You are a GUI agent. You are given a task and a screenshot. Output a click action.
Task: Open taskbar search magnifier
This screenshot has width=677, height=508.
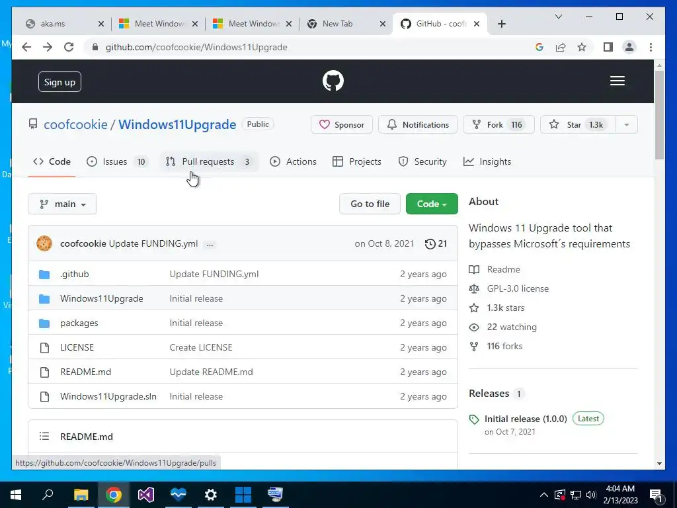click(48, 494)
